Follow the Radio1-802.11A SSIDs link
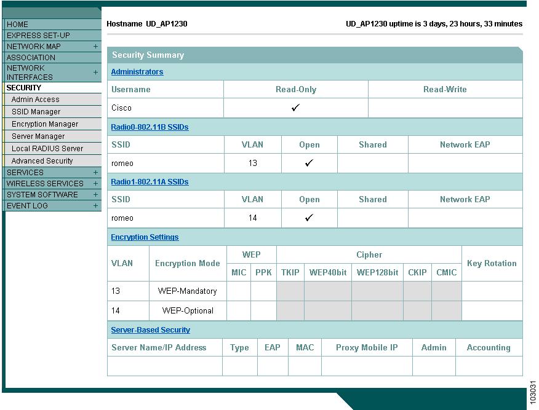This screenshot has width=539, height=410. pos(150,182)
